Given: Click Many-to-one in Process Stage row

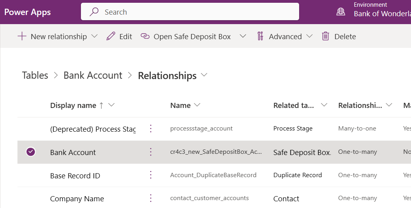Looking at the screenshot, I should (357, 129).
